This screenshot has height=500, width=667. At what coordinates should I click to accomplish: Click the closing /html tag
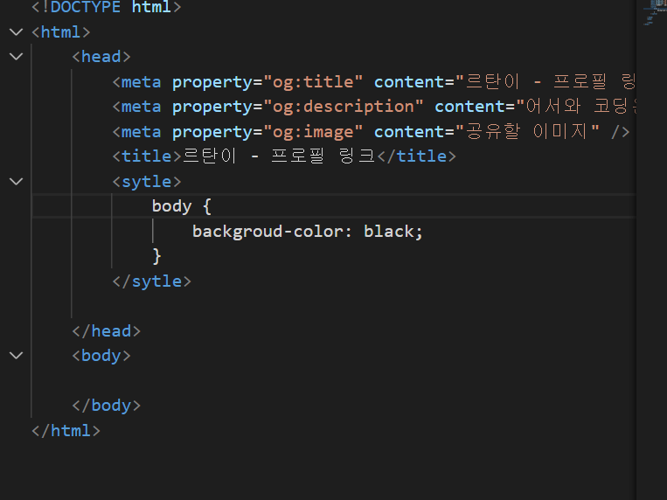click(x=66, y=431)
